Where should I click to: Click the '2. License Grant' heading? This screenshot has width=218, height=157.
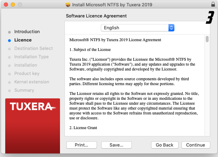[x=83, y=128]
